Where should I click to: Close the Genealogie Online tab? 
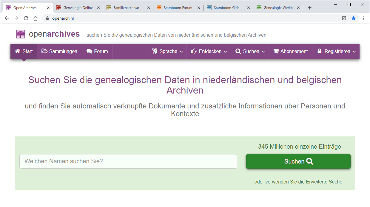(x=98, y=8)
